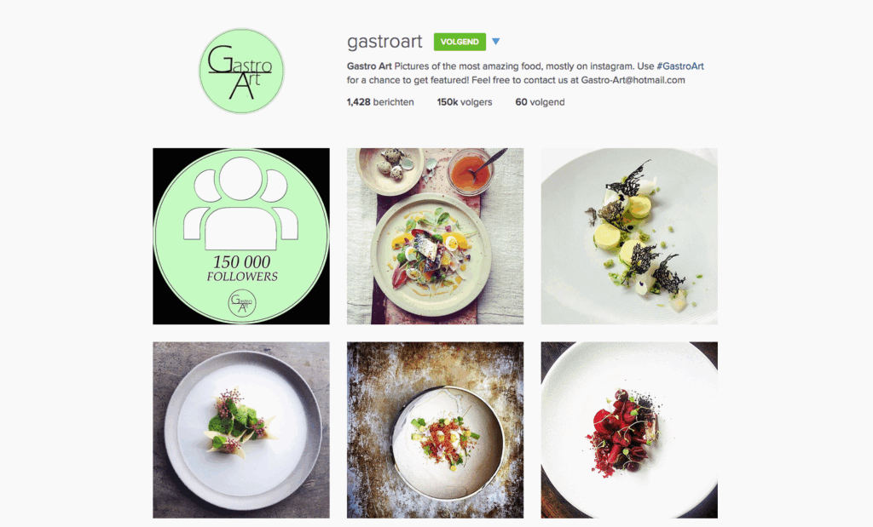Select the Gastro Art bold name in bio
Image resolution: width=873 pixels, height=527 pixels.
369,66
